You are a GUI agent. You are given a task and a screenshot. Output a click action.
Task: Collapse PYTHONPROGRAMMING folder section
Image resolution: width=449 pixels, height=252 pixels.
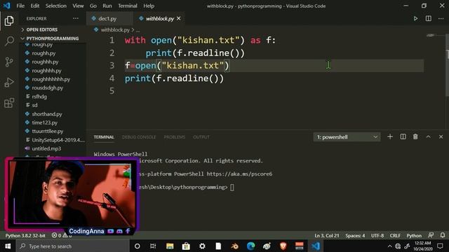[53, 38]
